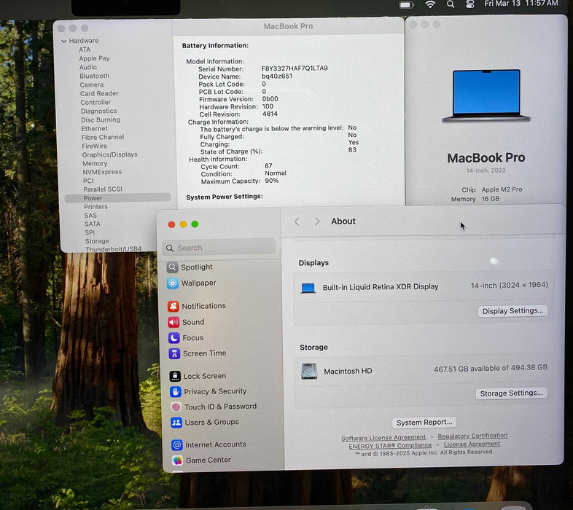Click Display Settings button
This screenshot has height=510, width=573.
click(512, 311)
